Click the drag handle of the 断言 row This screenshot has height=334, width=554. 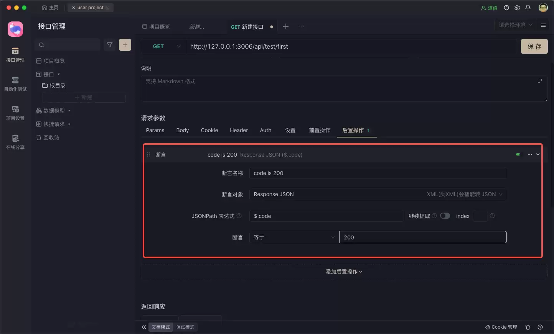[x=148, y=155]
